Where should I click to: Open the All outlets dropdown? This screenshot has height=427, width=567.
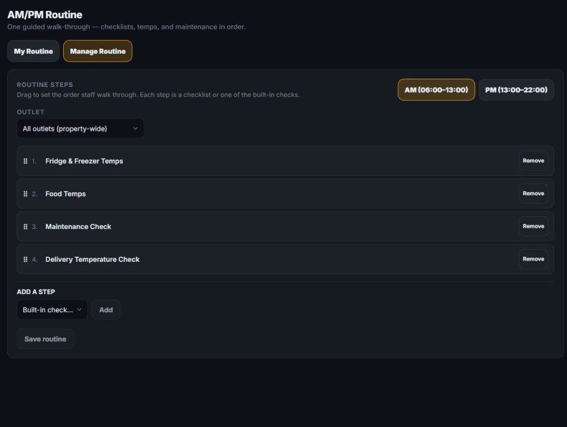pos(80,129)
